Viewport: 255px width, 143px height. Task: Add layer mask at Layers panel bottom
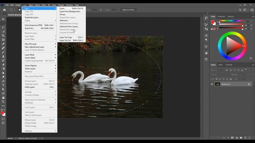[232, 138]
